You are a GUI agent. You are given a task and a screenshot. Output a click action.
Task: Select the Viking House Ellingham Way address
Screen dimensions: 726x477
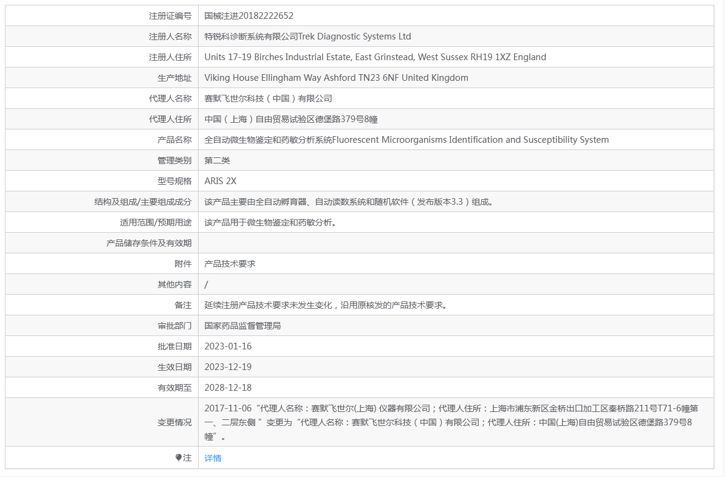(x=336, y=78)
